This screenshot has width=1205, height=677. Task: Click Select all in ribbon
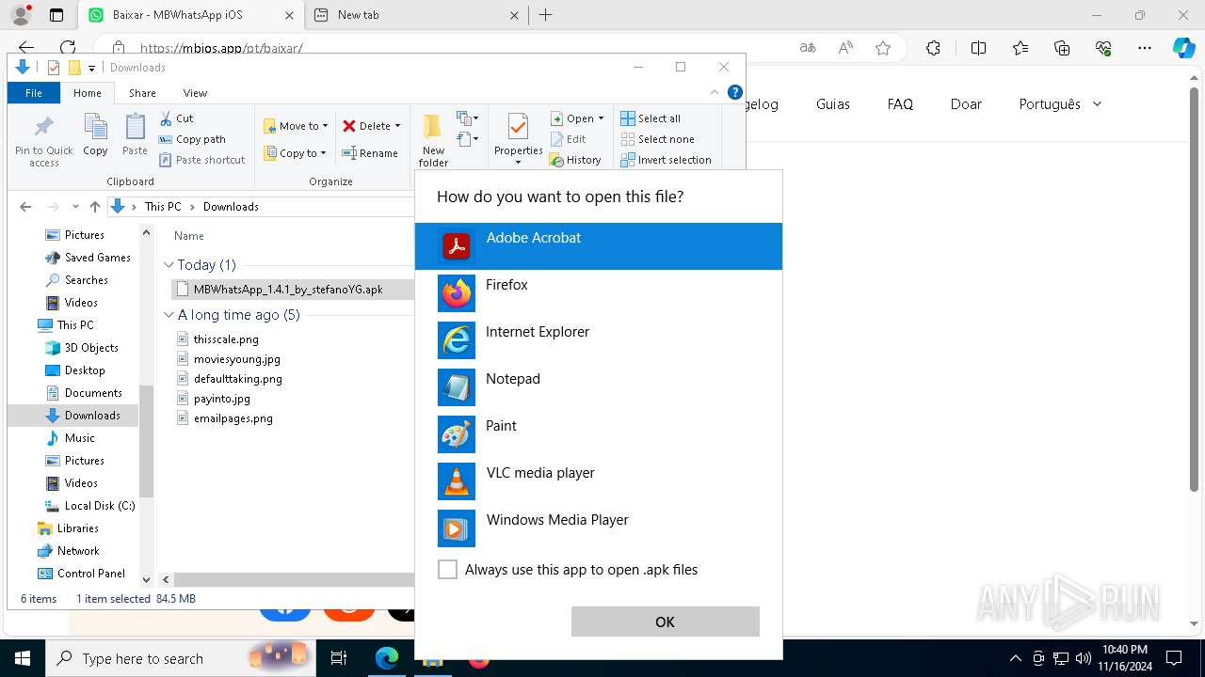tap(651, 118)
